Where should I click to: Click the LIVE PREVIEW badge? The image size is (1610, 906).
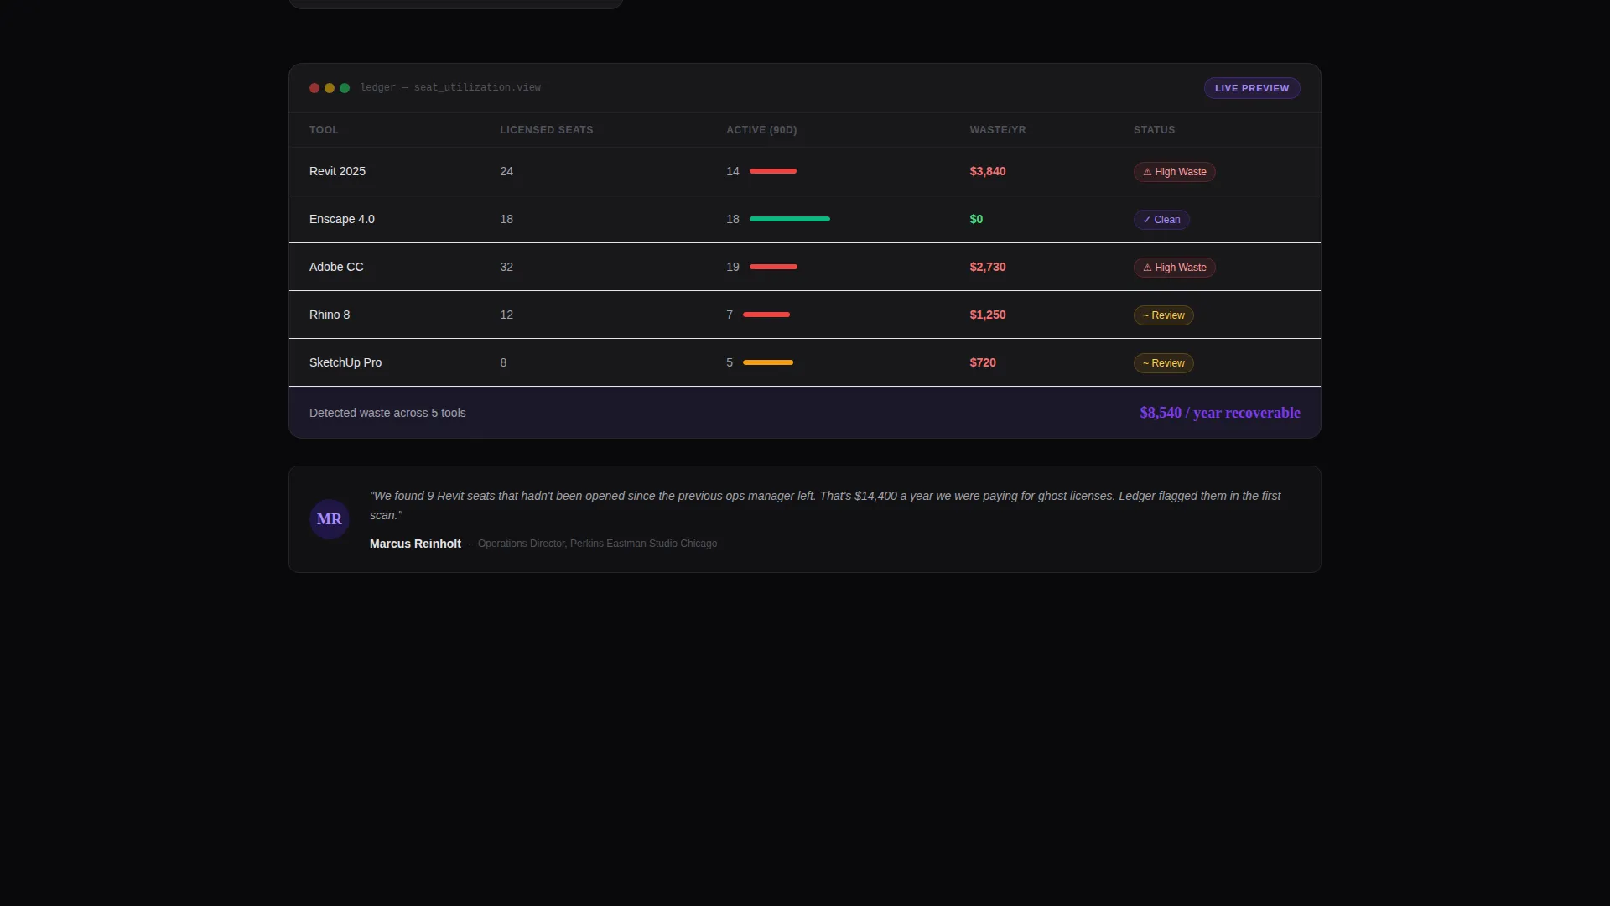click(1252, 88)
